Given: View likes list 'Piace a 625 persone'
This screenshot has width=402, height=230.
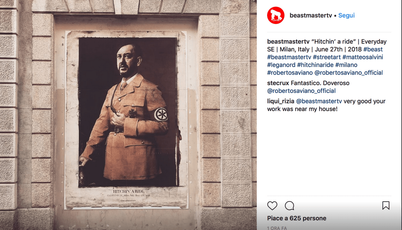Looking at the screenshot, I should (296, 218).
